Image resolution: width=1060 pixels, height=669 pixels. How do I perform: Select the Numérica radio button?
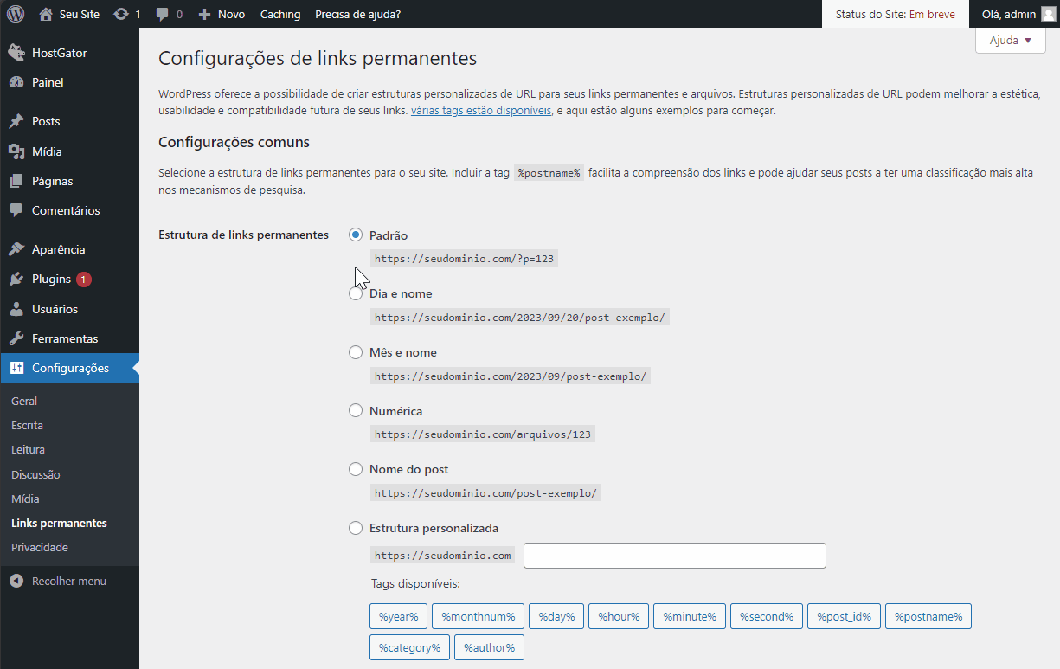click(x=356, y=411)
